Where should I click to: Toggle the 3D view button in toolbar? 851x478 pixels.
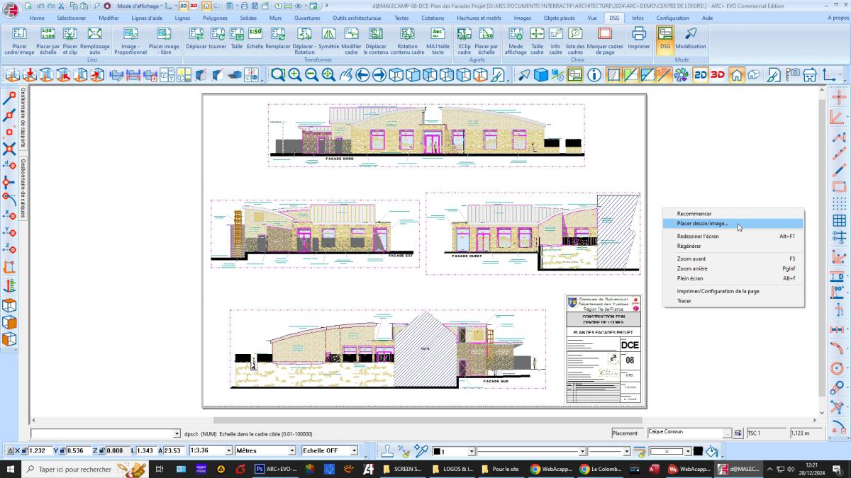pos(718,75)
